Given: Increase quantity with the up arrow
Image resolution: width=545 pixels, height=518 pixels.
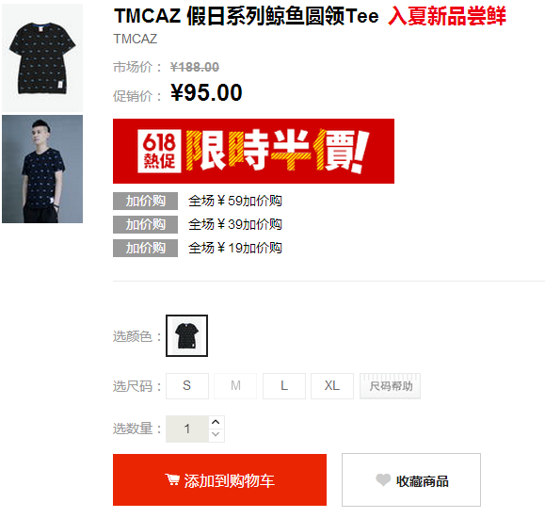Looking at the screenshot, I should point(216,422).
